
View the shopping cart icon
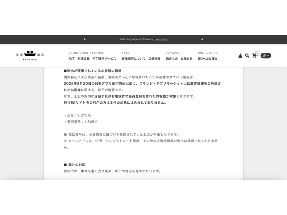point(255,56)
